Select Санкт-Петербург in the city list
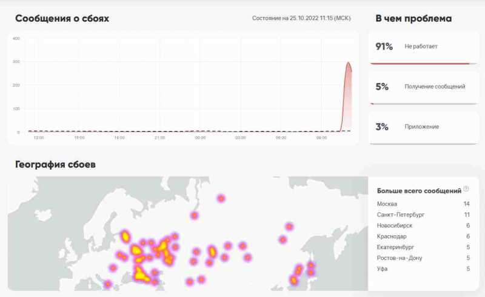Screen dimensions: 485x297 coord(400,215)
